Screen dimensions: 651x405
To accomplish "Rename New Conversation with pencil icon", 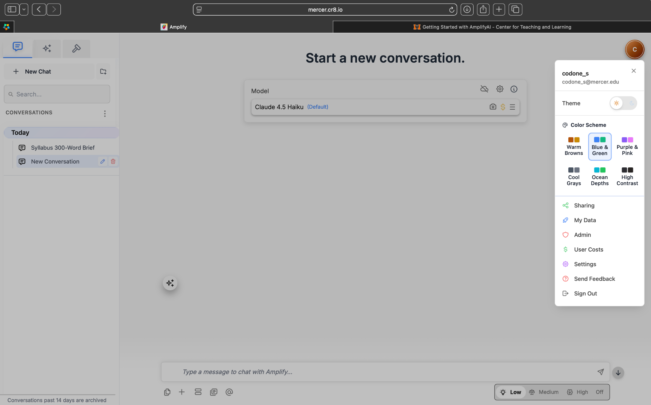I will [x=102, y=162].
